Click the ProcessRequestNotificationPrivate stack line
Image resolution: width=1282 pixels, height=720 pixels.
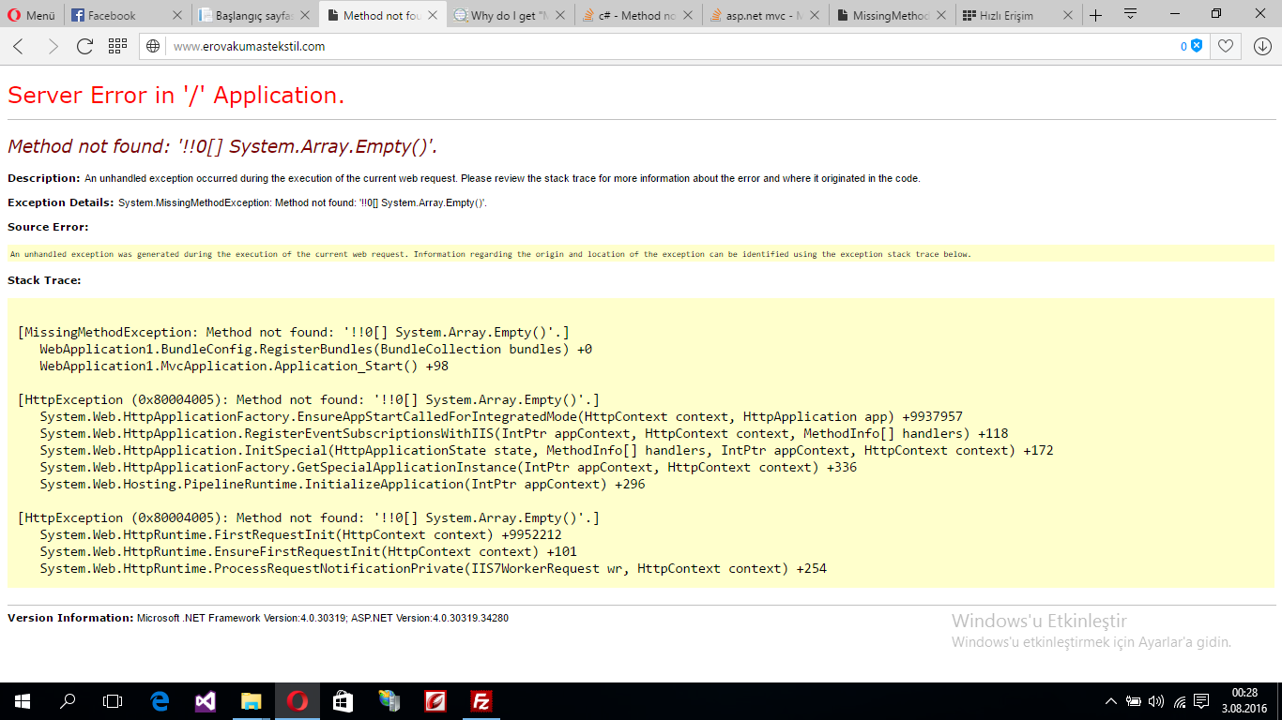[433, 568]
